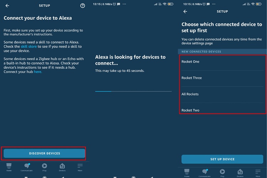Open Home tab in the first screen's bottom bar
The height and width of the screenshot is (178, 267).
[x=9, y=167]
